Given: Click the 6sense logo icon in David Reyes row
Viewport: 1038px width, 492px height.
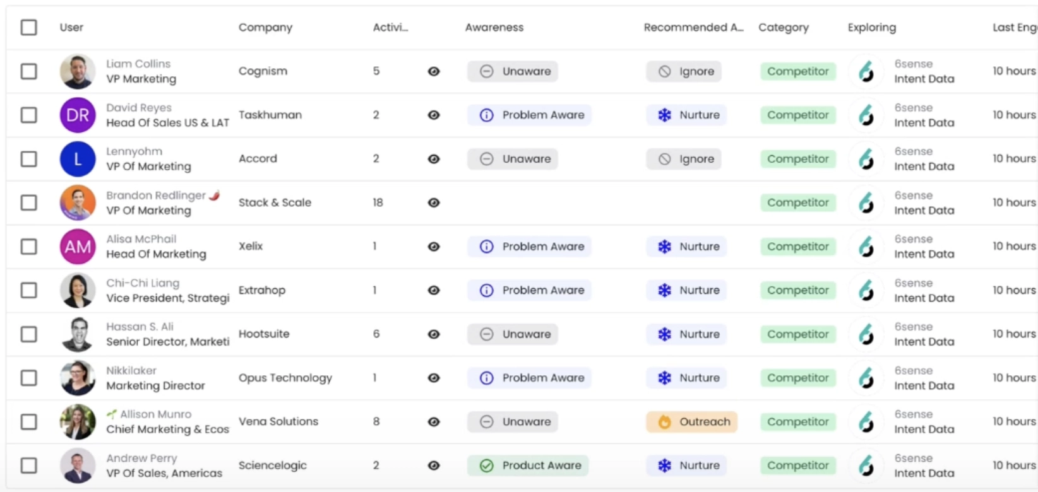Looking at the screenshot, I should [x=866, y=115].
